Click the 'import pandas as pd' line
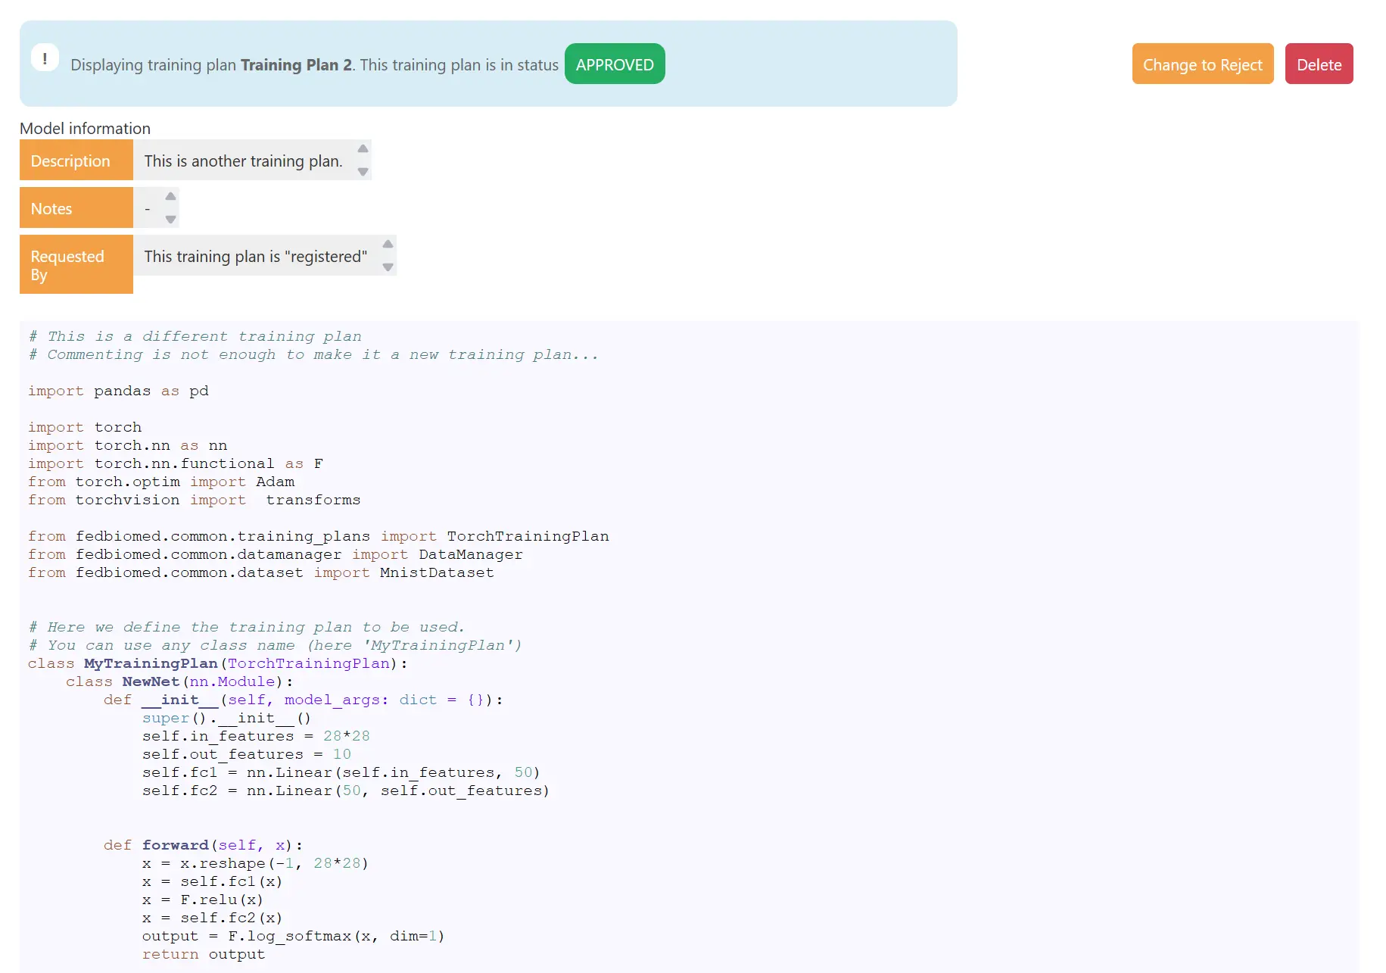 118,391
